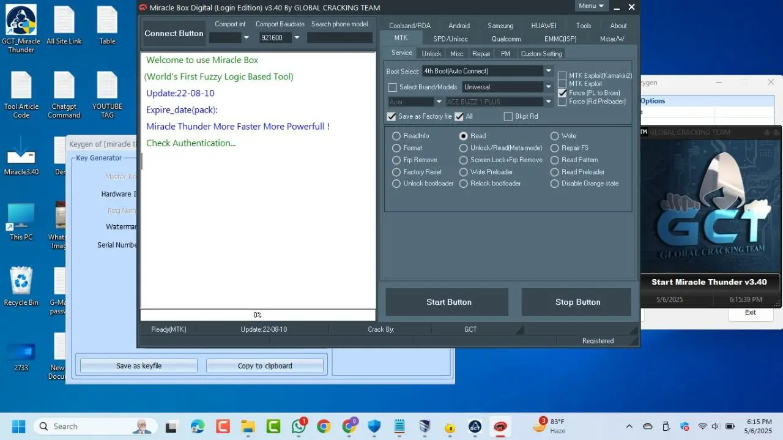Launch Microsoft Edge from the taskbar
The image size is (783, 440).
pos(197,427)
